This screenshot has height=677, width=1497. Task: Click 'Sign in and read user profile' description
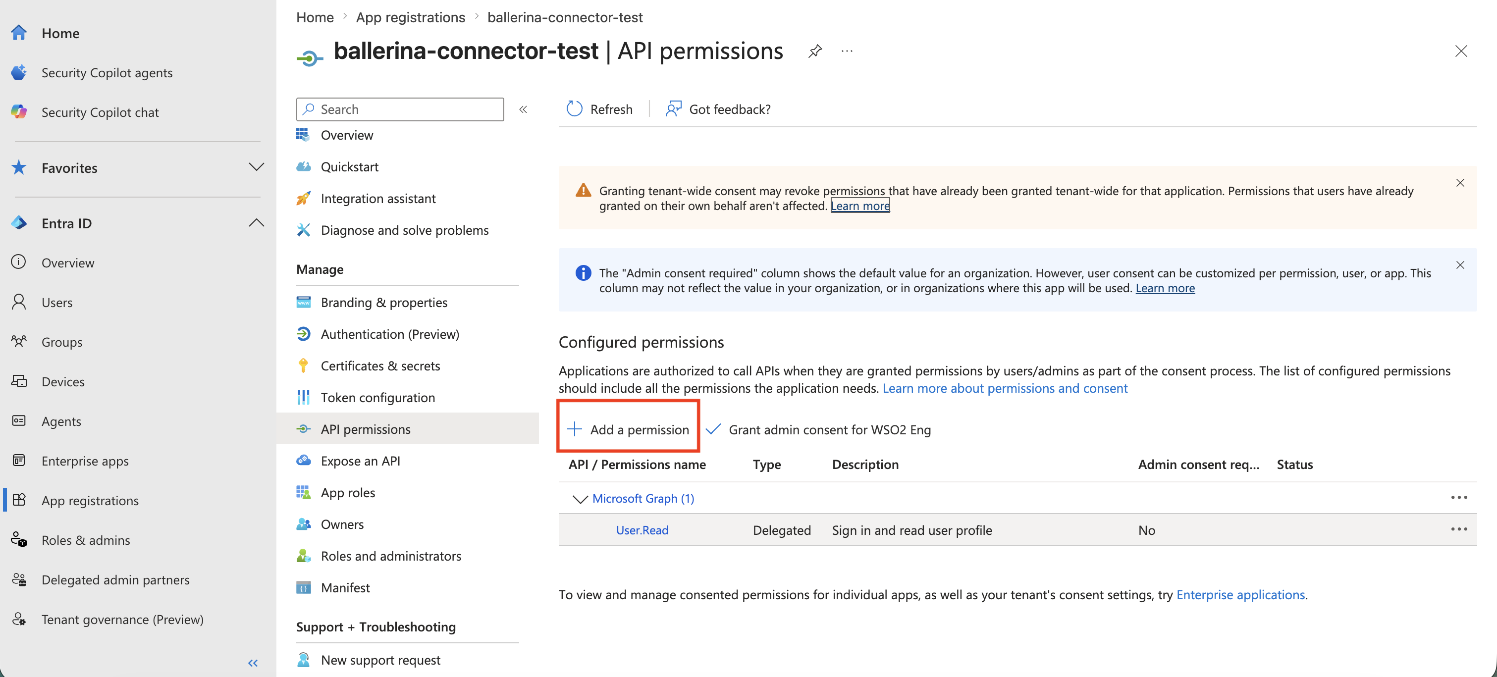912,530
